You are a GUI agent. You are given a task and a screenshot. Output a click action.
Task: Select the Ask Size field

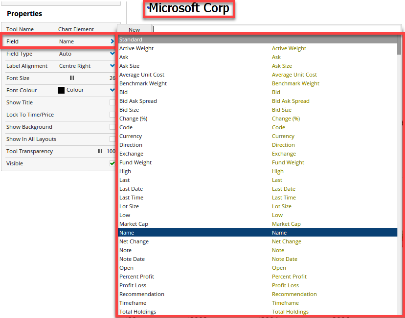(257, 66)
